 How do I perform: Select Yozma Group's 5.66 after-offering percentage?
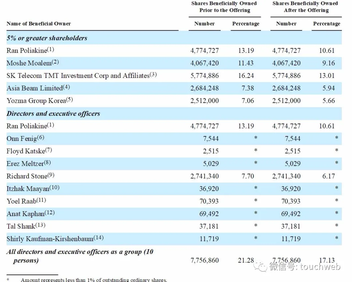(x=329, y=101)
